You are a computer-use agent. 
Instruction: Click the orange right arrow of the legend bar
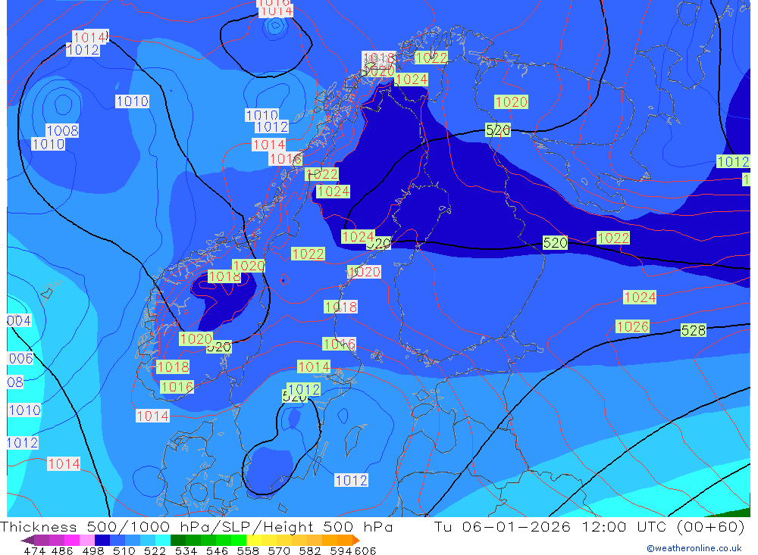pos(356,540)
